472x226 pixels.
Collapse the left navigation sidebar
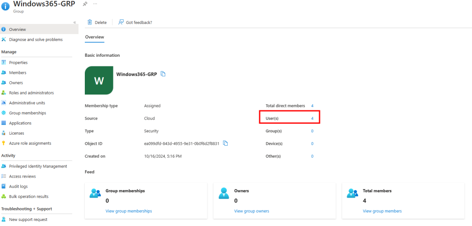click(x=75, y=23)
